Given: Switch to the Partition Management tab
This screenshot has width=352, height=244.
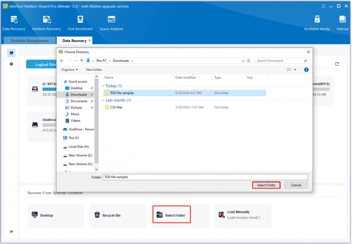Looking at the screenshot, I should pos(29,40).
